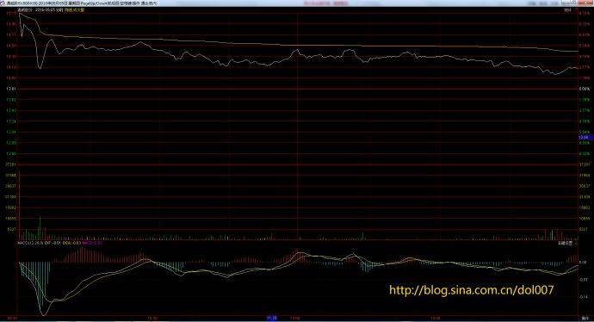Click the 13:00 time axis label
Image resolution: width=594 pixels, height=322 pixels.
[294, 318]
